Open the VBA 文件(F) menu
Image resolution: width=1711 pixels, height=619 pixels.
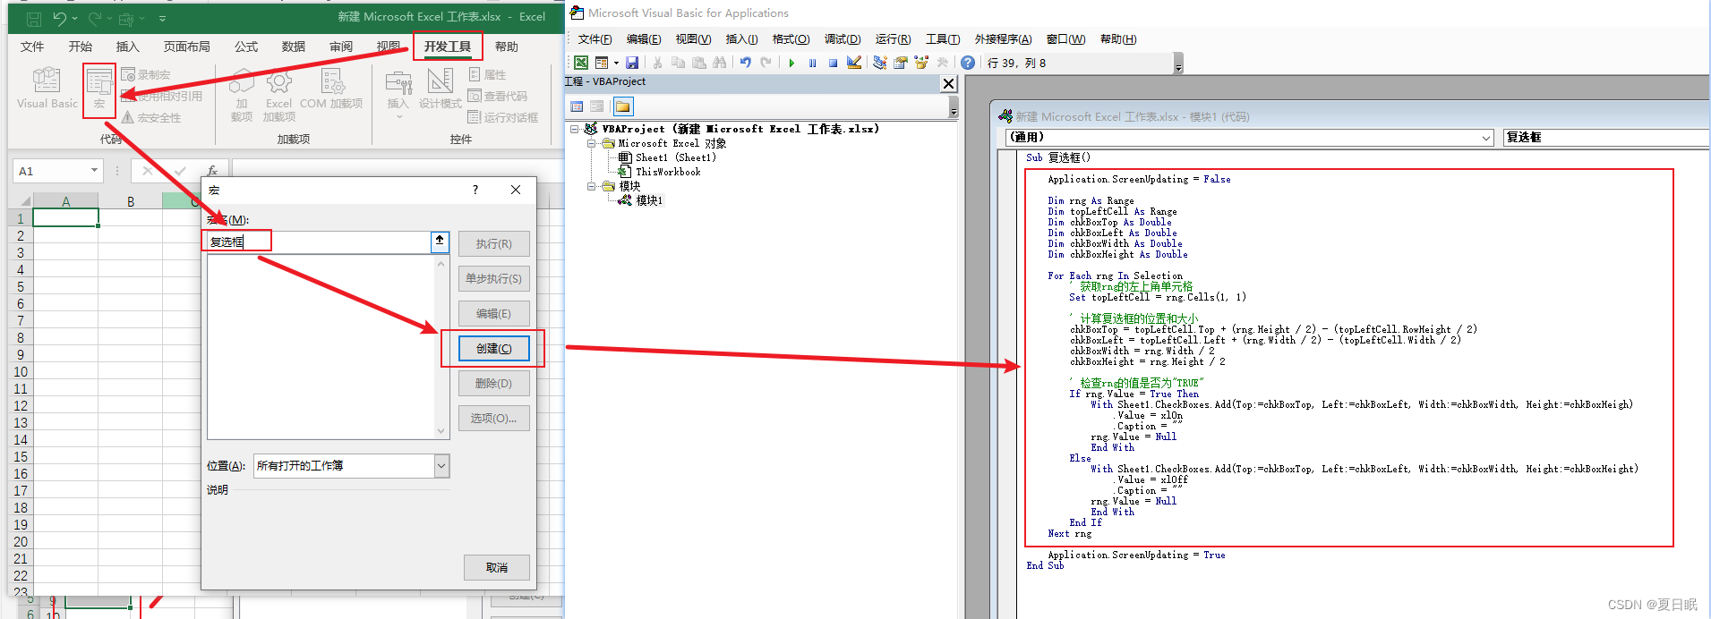[x=595, y=39]
